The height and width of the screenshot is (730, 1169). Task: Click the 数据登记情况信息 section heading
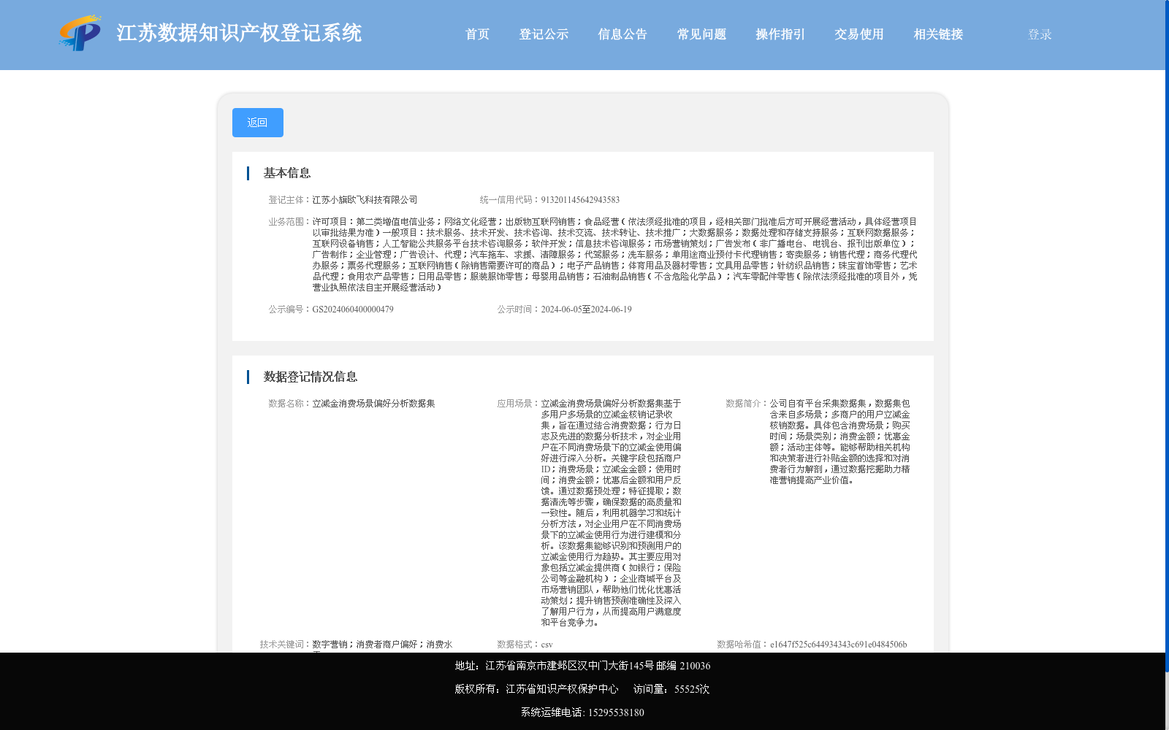pos(311,377)
